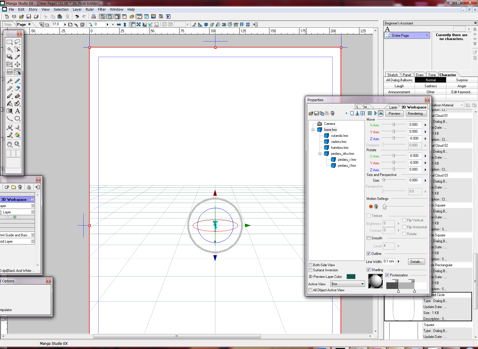Toggle the Posterization checkbox
Image resolution: width=478 pixels, height=349 pixels.
[387, 275]
